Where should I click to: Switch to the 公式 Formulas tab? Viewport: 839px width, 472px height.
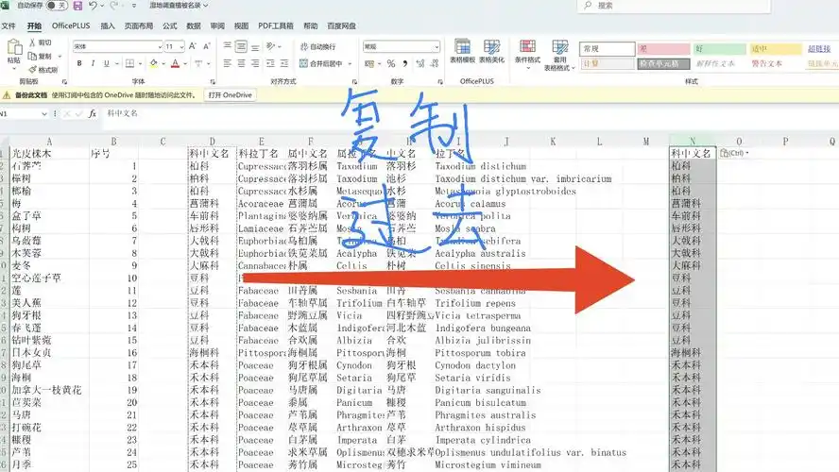coord(170,25)
